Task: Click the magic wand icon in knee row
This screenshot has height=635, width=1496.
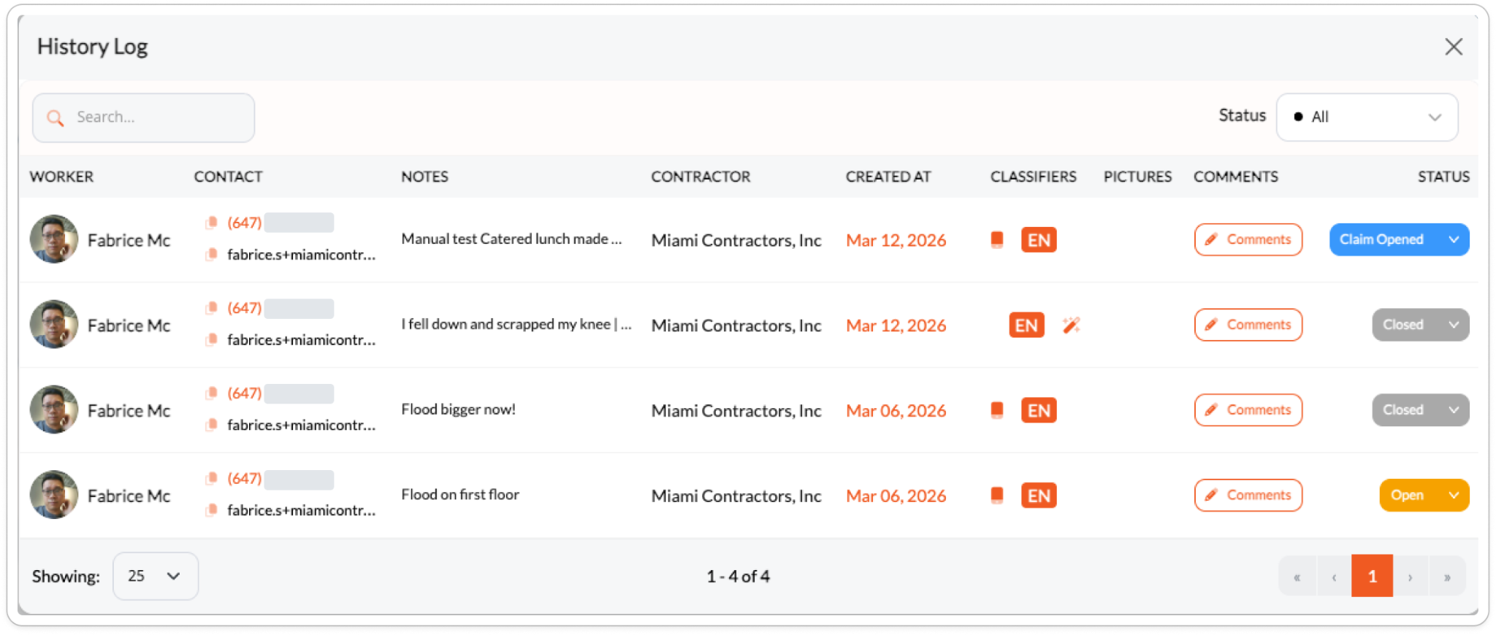Action: click(x=1071, y=326)
